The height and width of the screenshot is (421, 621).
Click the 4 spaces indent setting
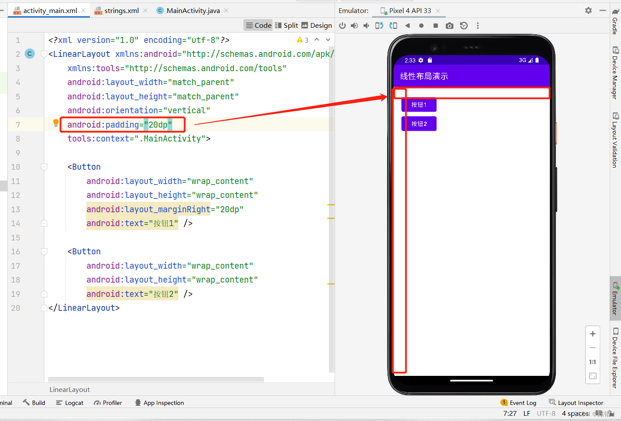click(575, 414)
